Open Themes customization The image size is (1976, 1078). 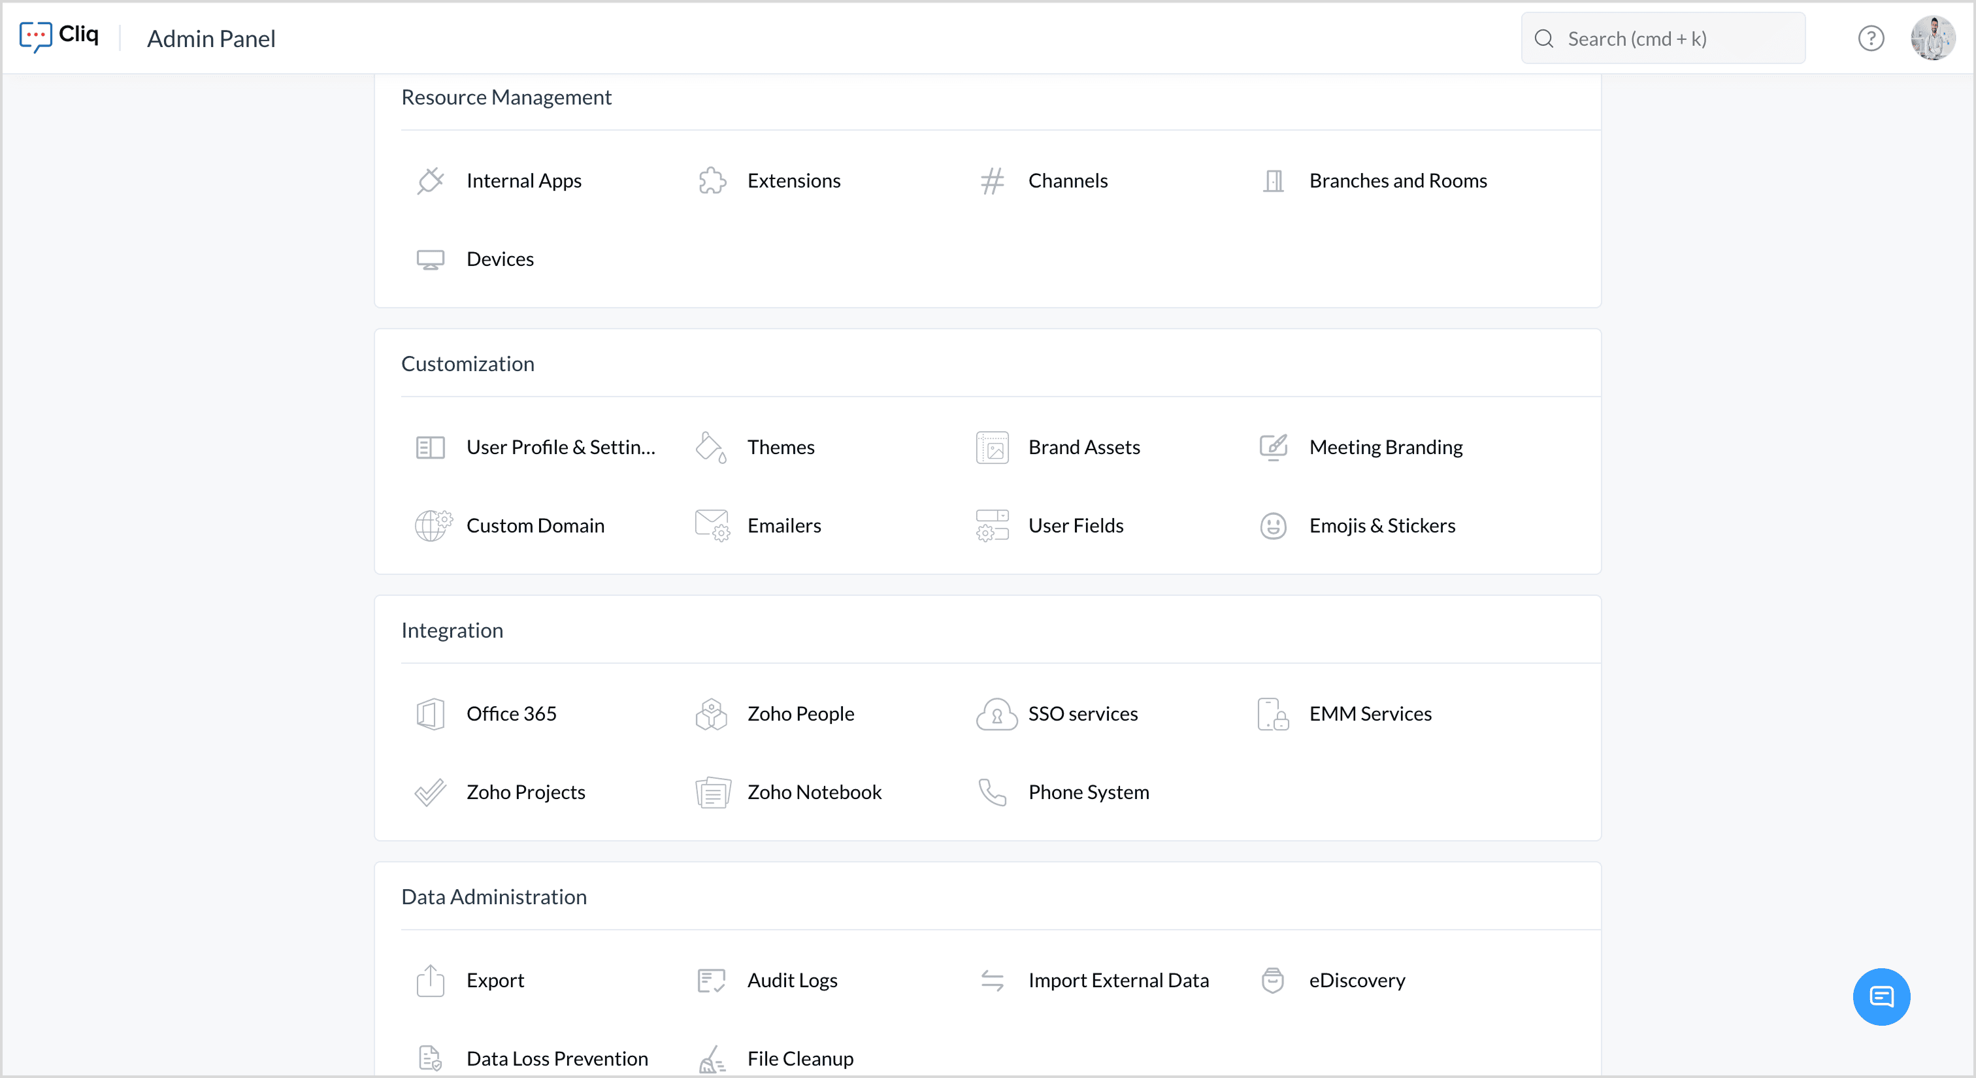pos(781,447)
